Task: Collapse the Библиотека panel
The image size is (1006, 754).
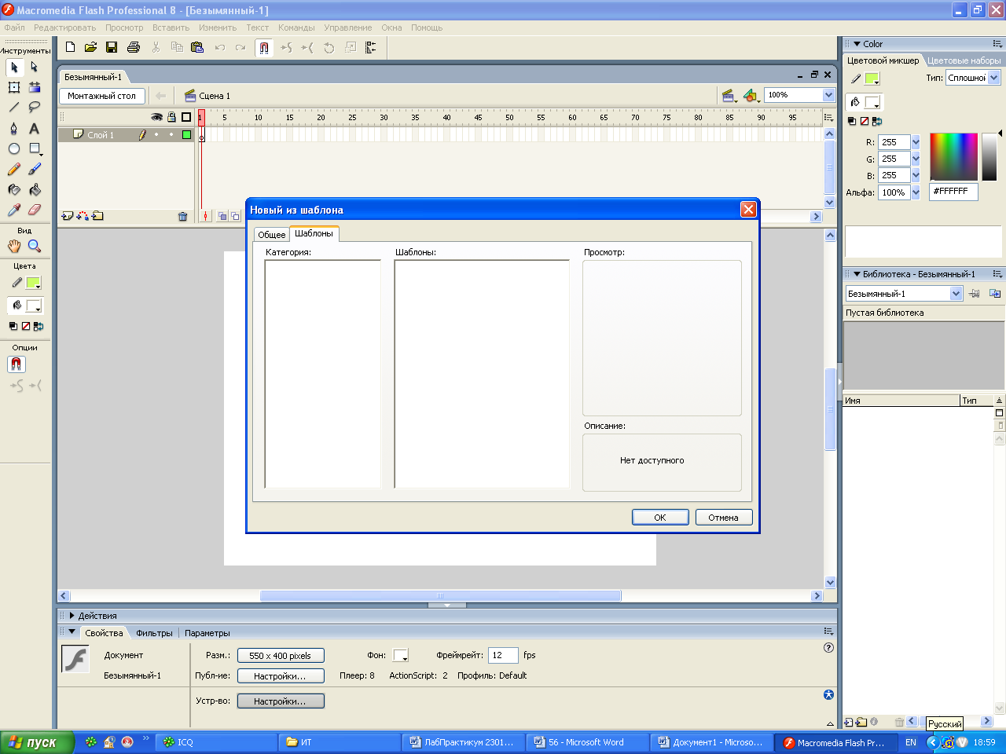Action: tap(857, 274)
